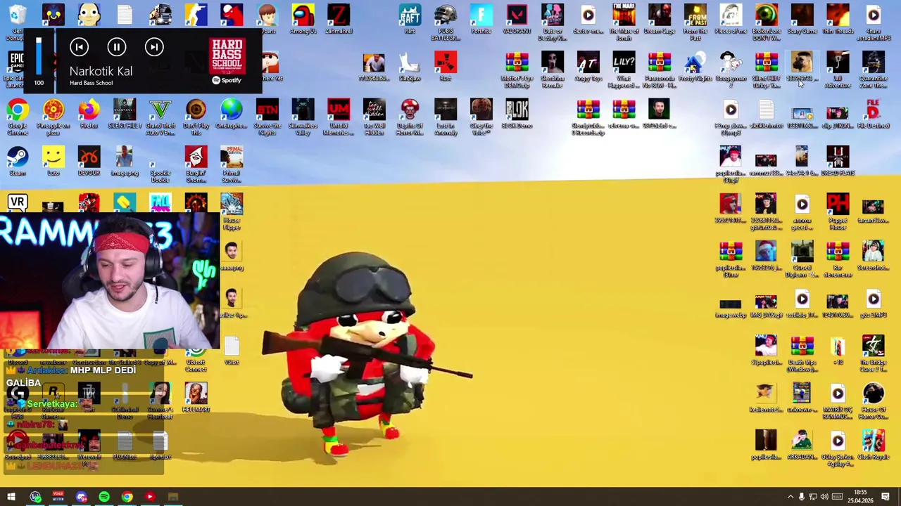901x506 pixels.
Task: Skip to previous track in media overlay
Action: tap(79, 47)
